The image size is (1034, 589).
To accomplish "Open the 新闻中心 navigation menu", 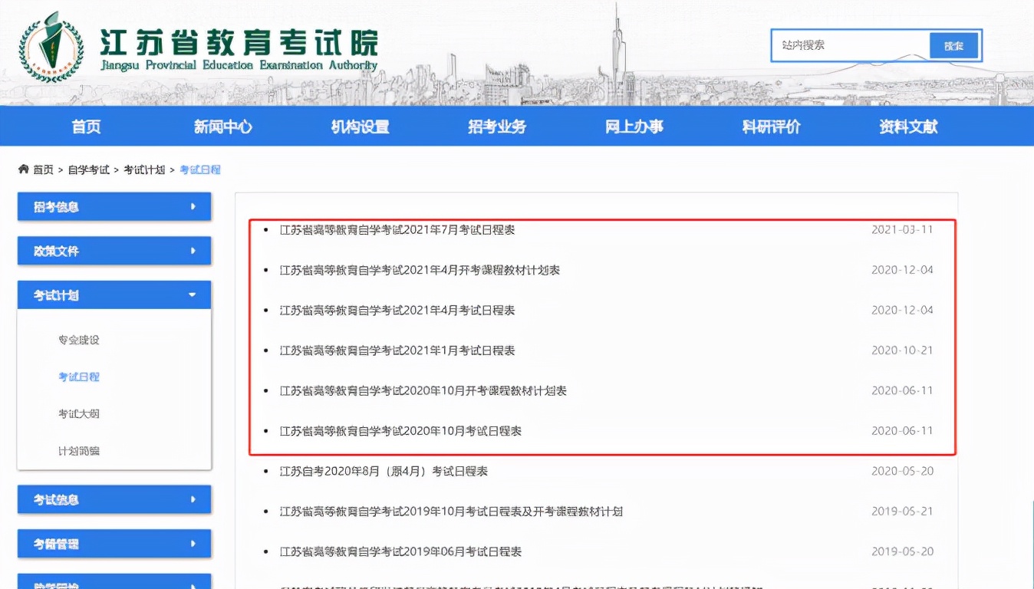I will 222,127.
